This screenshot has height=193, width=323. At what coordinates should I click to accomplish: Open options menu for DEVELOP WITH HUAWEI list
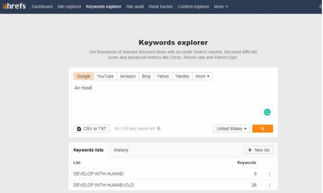point(269,174)
